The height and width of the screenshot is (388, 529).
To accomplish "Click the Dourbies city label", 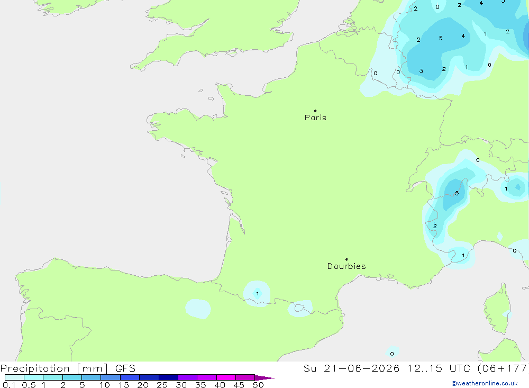I will tap(346, 266).
